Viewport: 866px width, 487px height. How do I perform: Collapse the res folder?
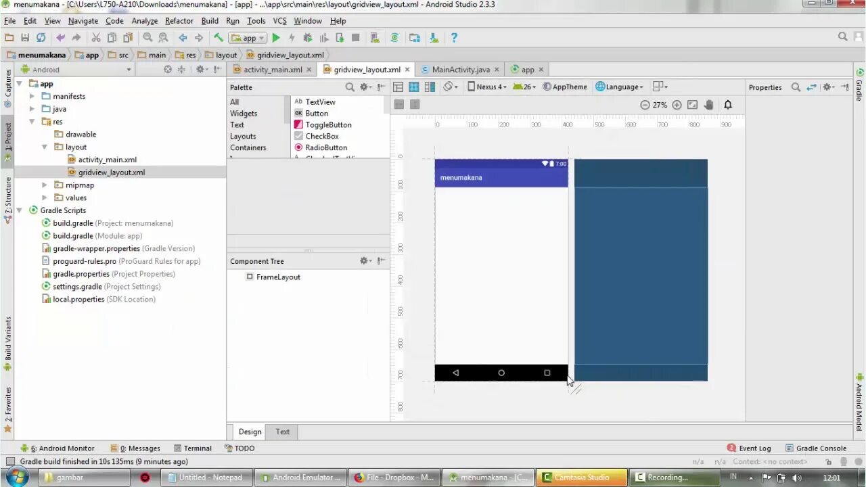32,122
